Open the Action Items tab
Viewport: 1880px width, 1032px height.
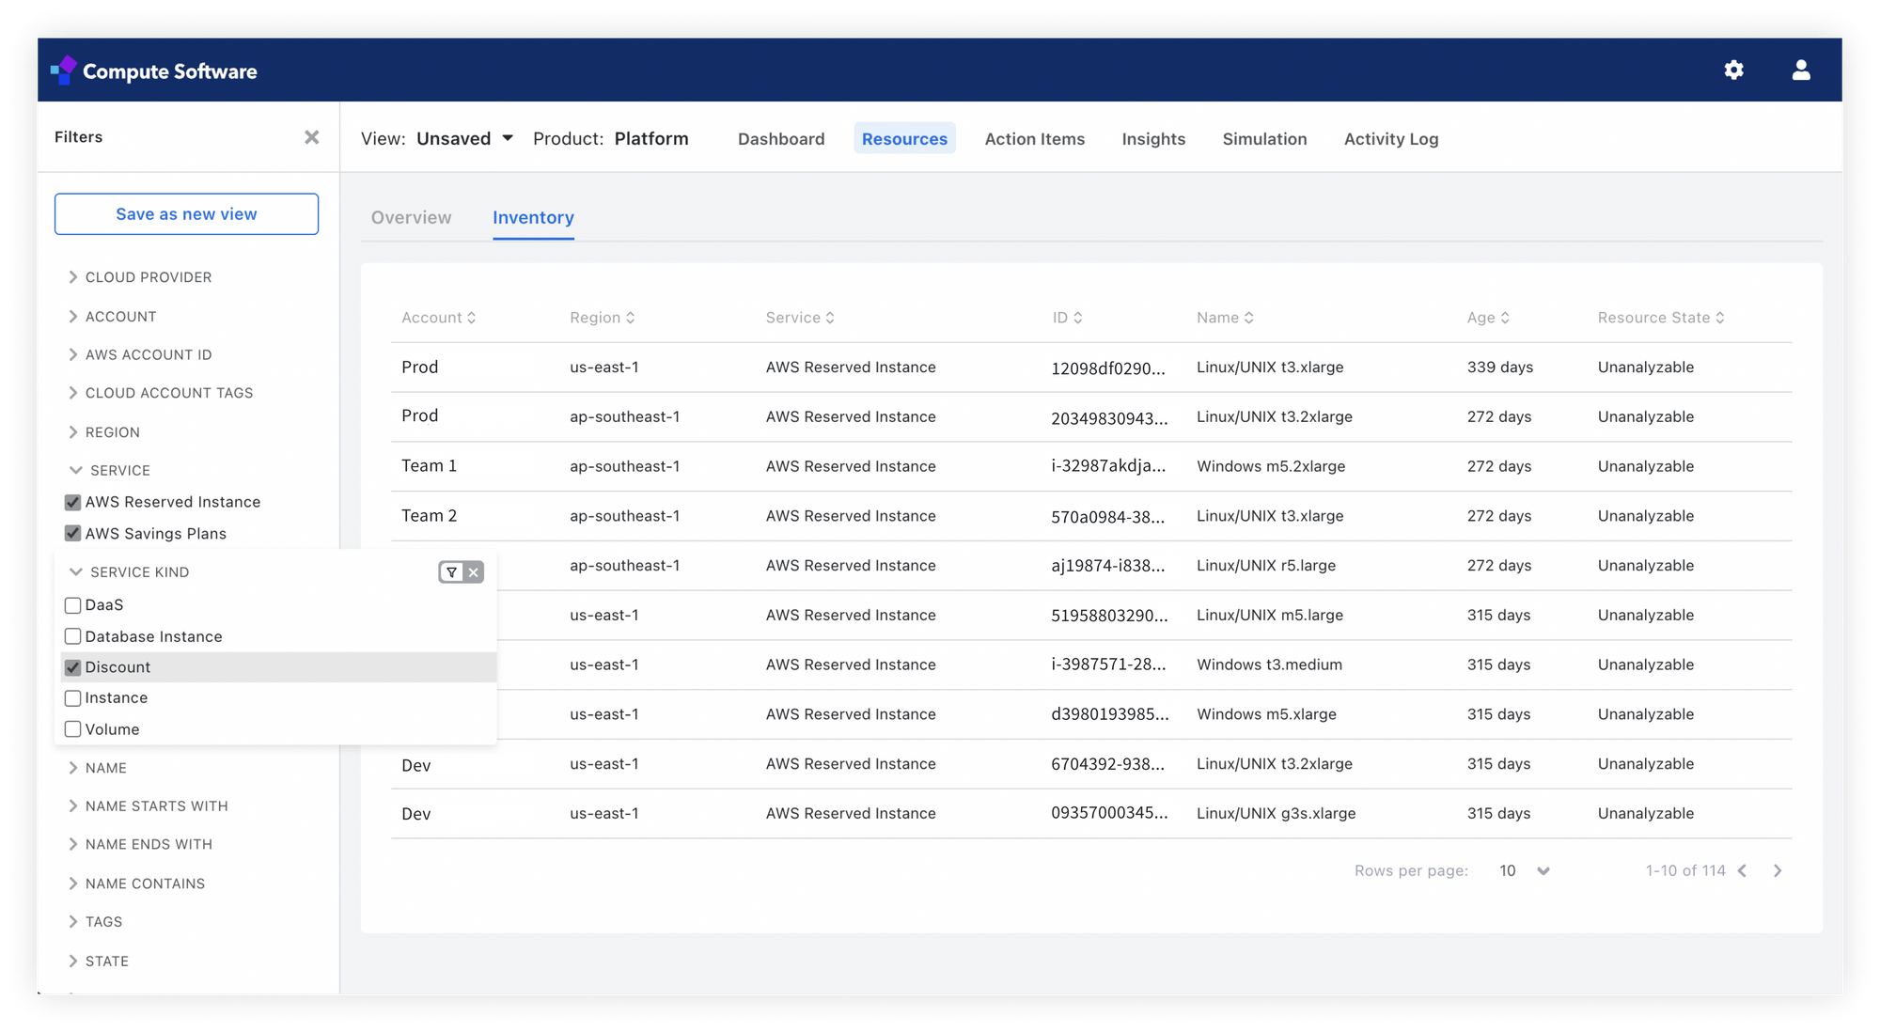pos(1034,139)
